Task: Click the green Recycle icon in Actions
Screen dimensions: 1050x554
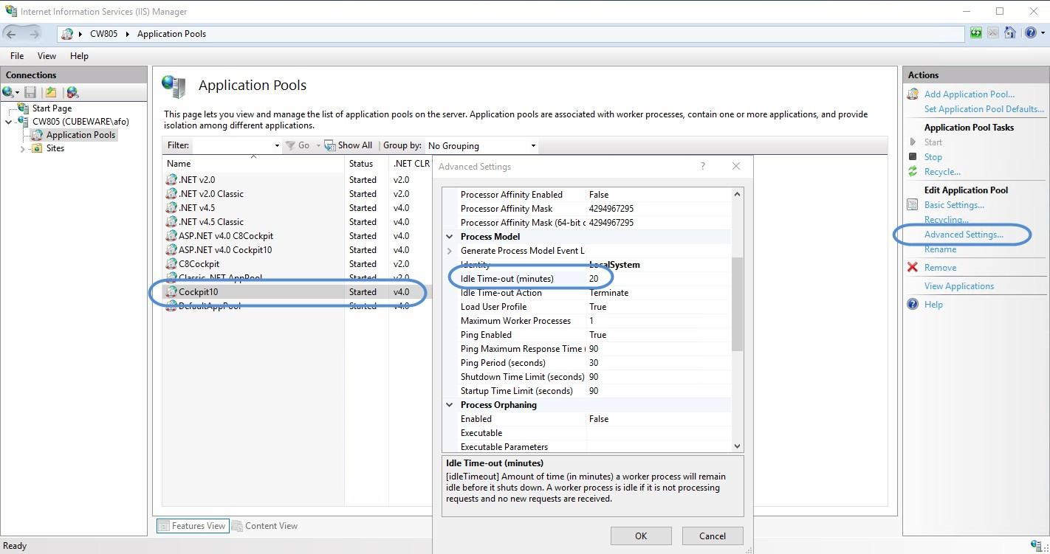Action: click(x=913, y=172)
